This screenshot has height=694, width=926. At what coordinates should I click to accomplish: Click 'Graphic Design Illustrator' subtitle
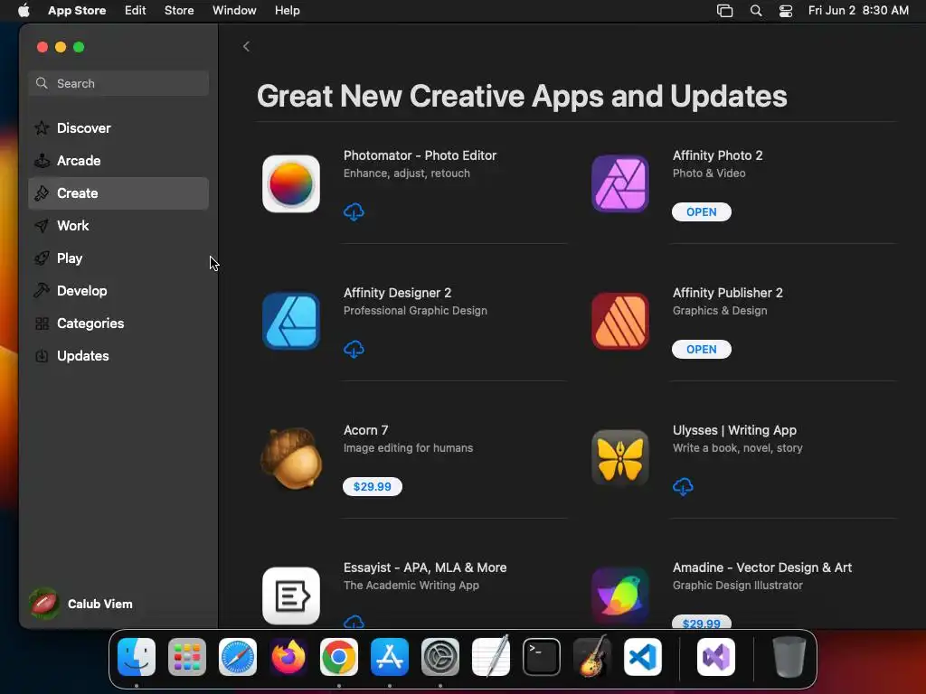tap(738, 586)
